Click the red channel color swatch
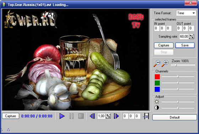 (157, 77)
